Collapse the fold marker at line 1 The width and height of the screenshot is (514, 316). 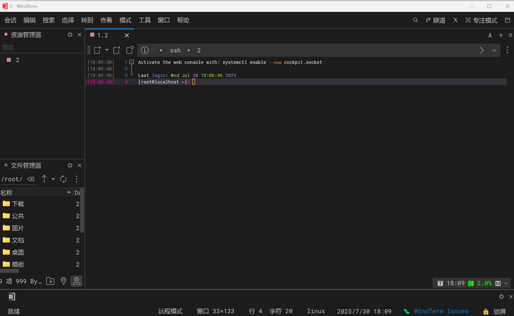coord(132,62)
